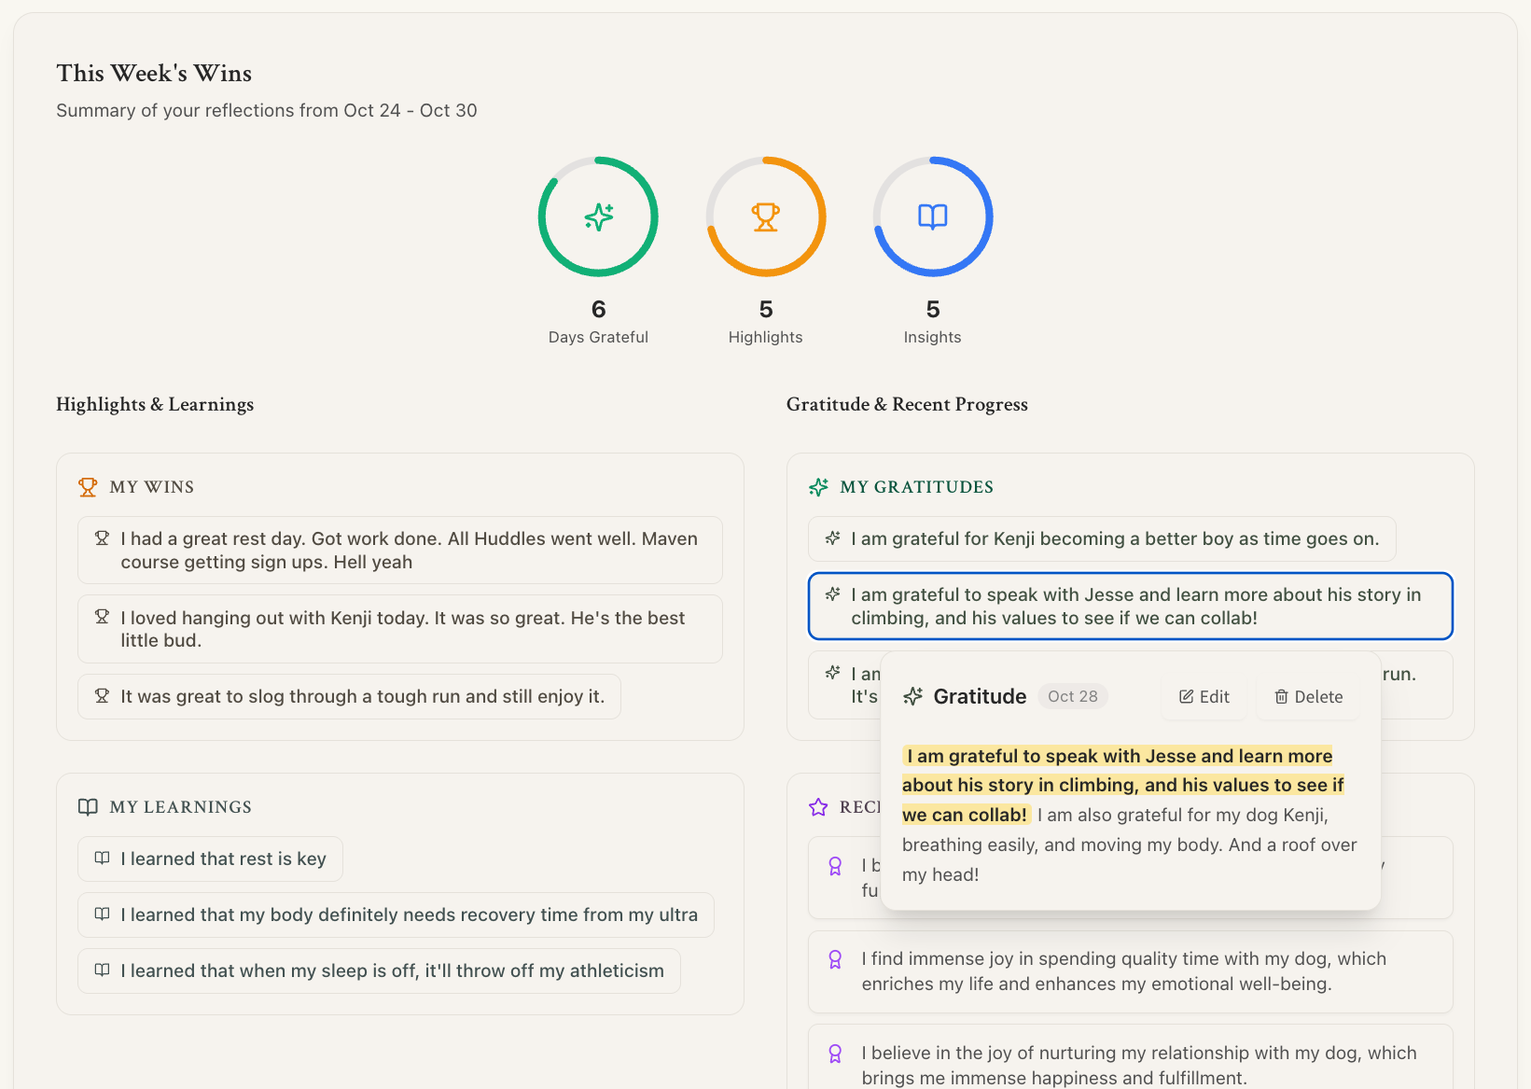Click the sparkle icon in Gratitude popup header
Screen dimensions: 1531x1089
[x=913, y=696]
